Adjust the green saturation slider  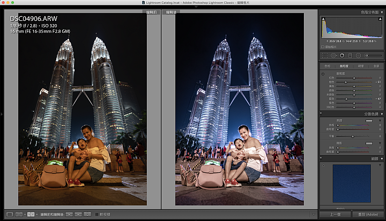tap(354, 90)
